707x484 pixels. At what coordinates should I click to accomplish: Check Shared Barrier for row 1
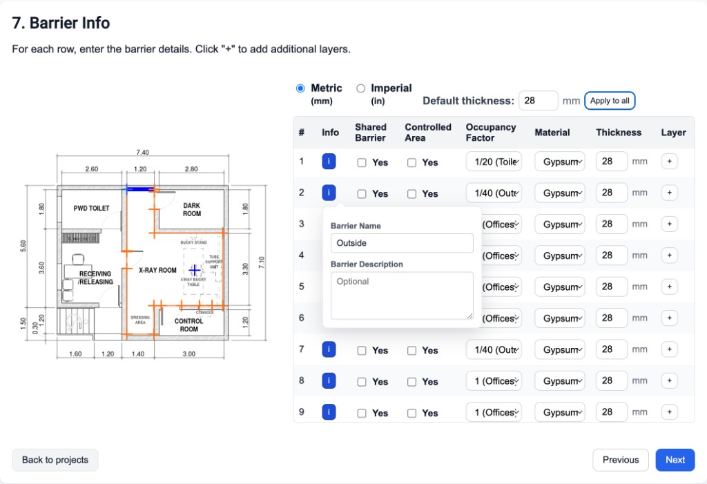[x=362, y=162]
